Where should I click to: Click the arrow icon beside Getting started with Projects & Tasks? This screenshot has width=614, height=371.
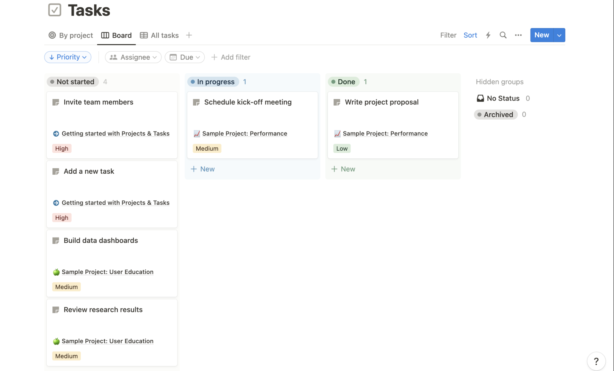(x=56, y=134)
